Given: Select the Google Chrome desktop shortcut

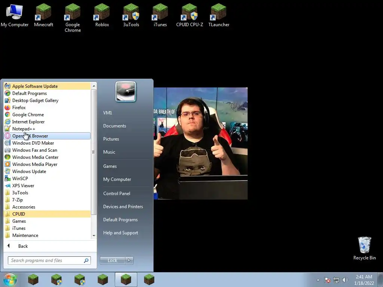Looking at the screenshot, I should [x=73, y=18].
